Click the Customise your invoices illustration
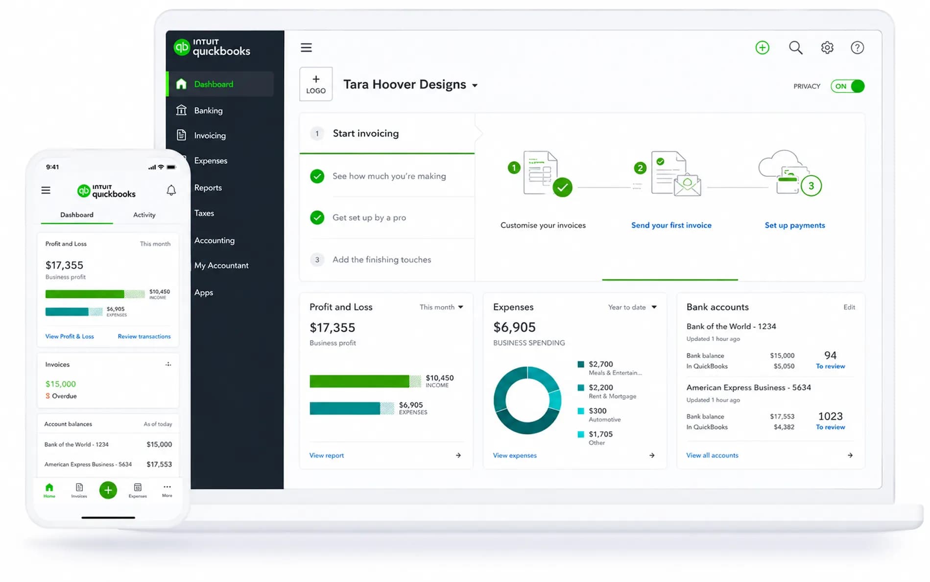The image size is (930, 582). pyautogui.click(x=541, y=174)
